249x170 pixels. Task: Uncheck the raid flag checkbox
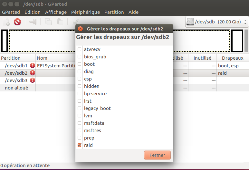[79, 145]
